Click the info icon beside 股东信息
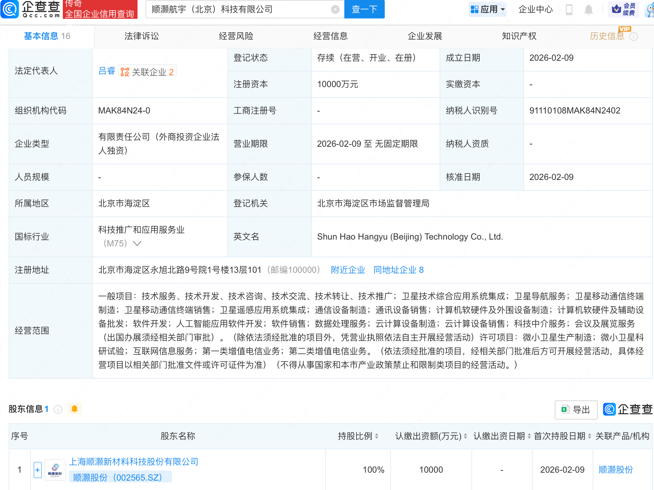Viewport: 654px width, 490px height. coord(58,409)
